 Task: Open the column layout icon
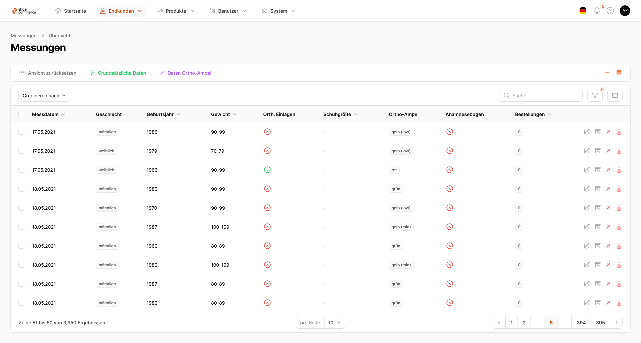[x=615, y=96]
